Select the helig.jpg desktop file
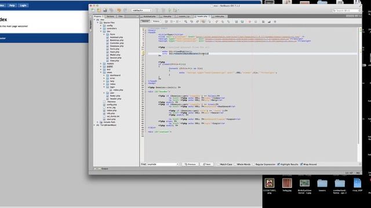Image resolution: width=371 pixels, height=208 pixels. click(287, 185)
